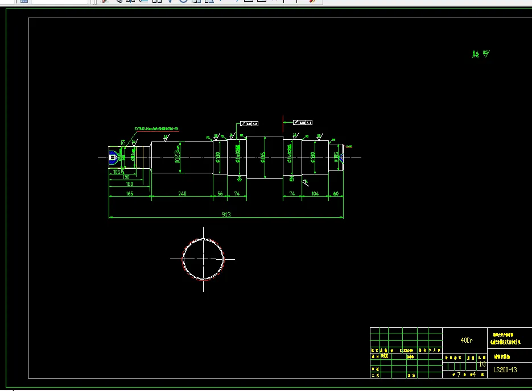Select the blue center hole at shaft's splined end
Image resolution: width=532 pixels, height=391 pixels.
coord(113,157)
